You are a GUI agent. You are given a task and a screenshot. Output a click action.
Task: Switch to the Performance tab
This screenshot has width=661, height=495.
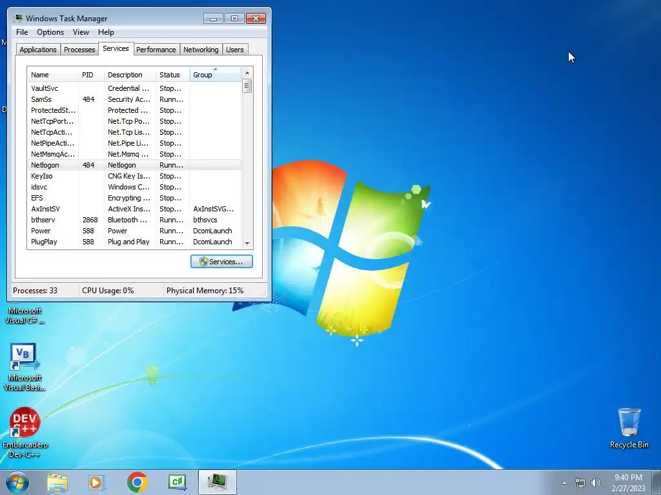pos(156,49)
